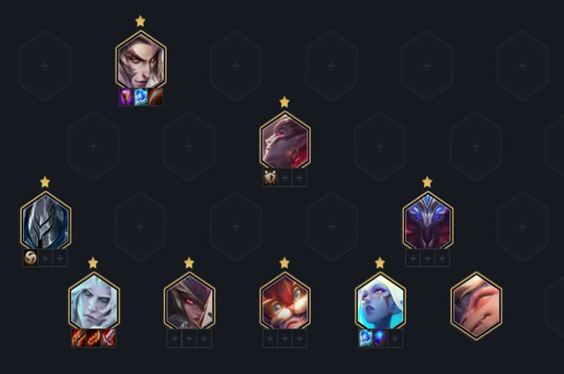Viewport: 564px width, 374px height.
Task: Click the orange curved spear item icon
Action: tap(155, 97)
